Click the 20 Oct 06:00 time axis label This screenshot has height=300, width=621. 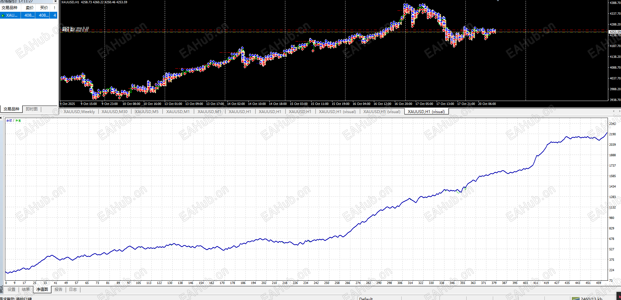487,104
